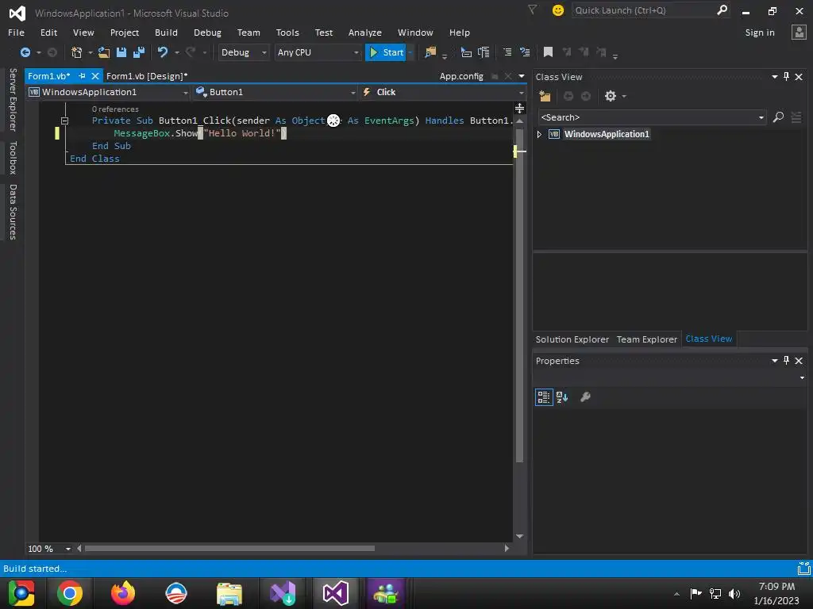Image resolution: width=813 pixels, height=609 pixels.
Task: Click the Find in Files toolbar icon
Action: pos(430,52)
